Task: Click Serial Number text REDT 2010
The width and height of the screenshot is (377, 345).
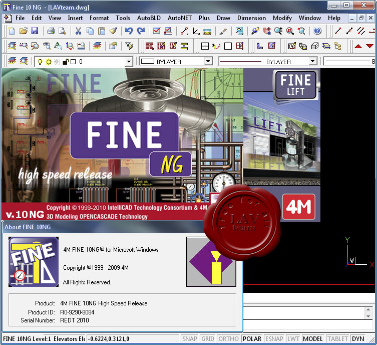Action: [75, 320]
